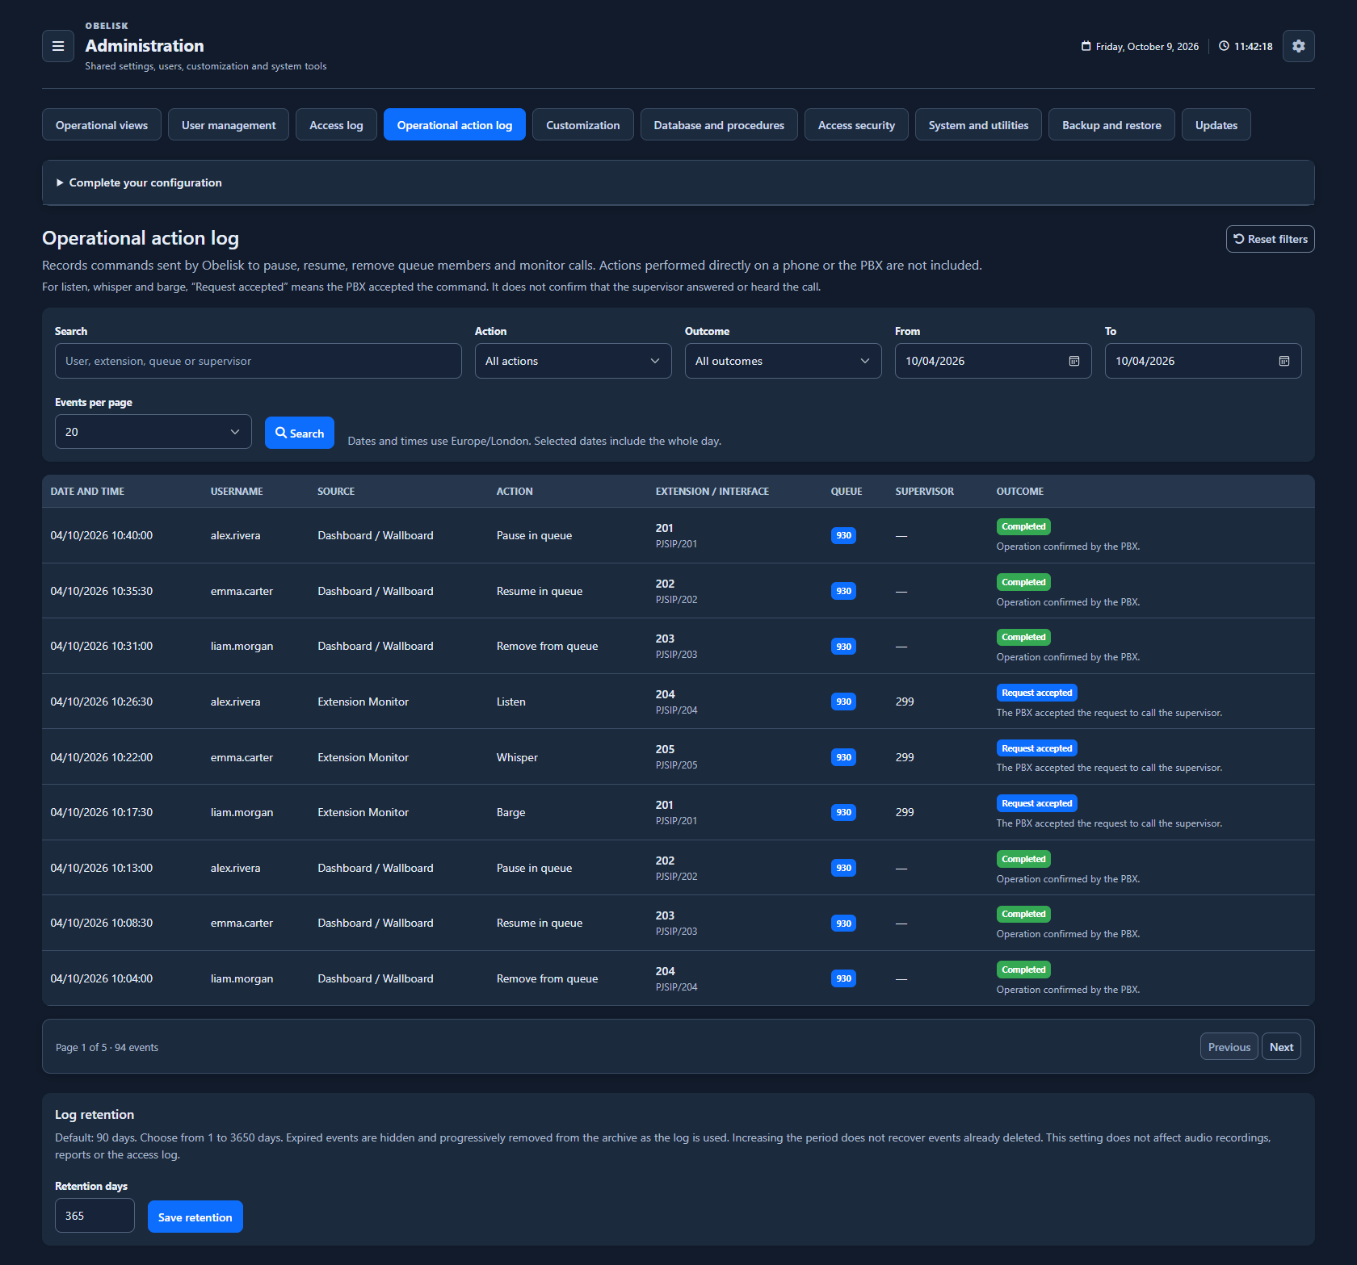Click supervisor 299 in the Listen row
Viewport: 1357px width, 1265px height.
tap(905, 702)
